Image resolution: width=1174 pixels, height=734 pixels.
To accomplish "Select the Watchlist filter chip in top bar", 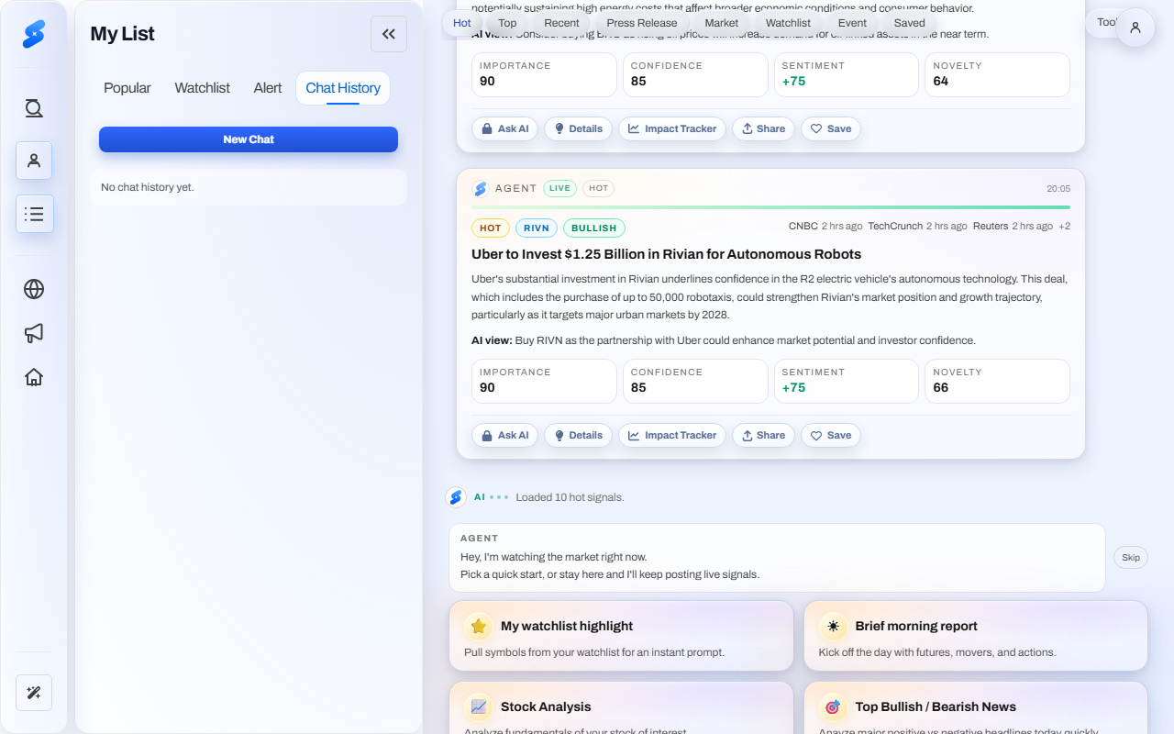I will [788, 23].
